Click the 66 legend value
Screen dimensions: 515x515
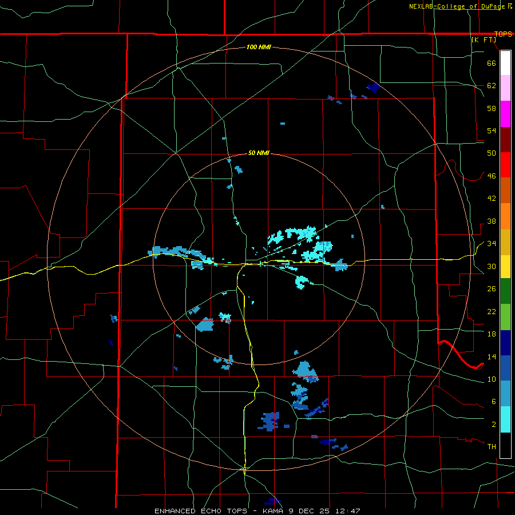click(492, 63)
